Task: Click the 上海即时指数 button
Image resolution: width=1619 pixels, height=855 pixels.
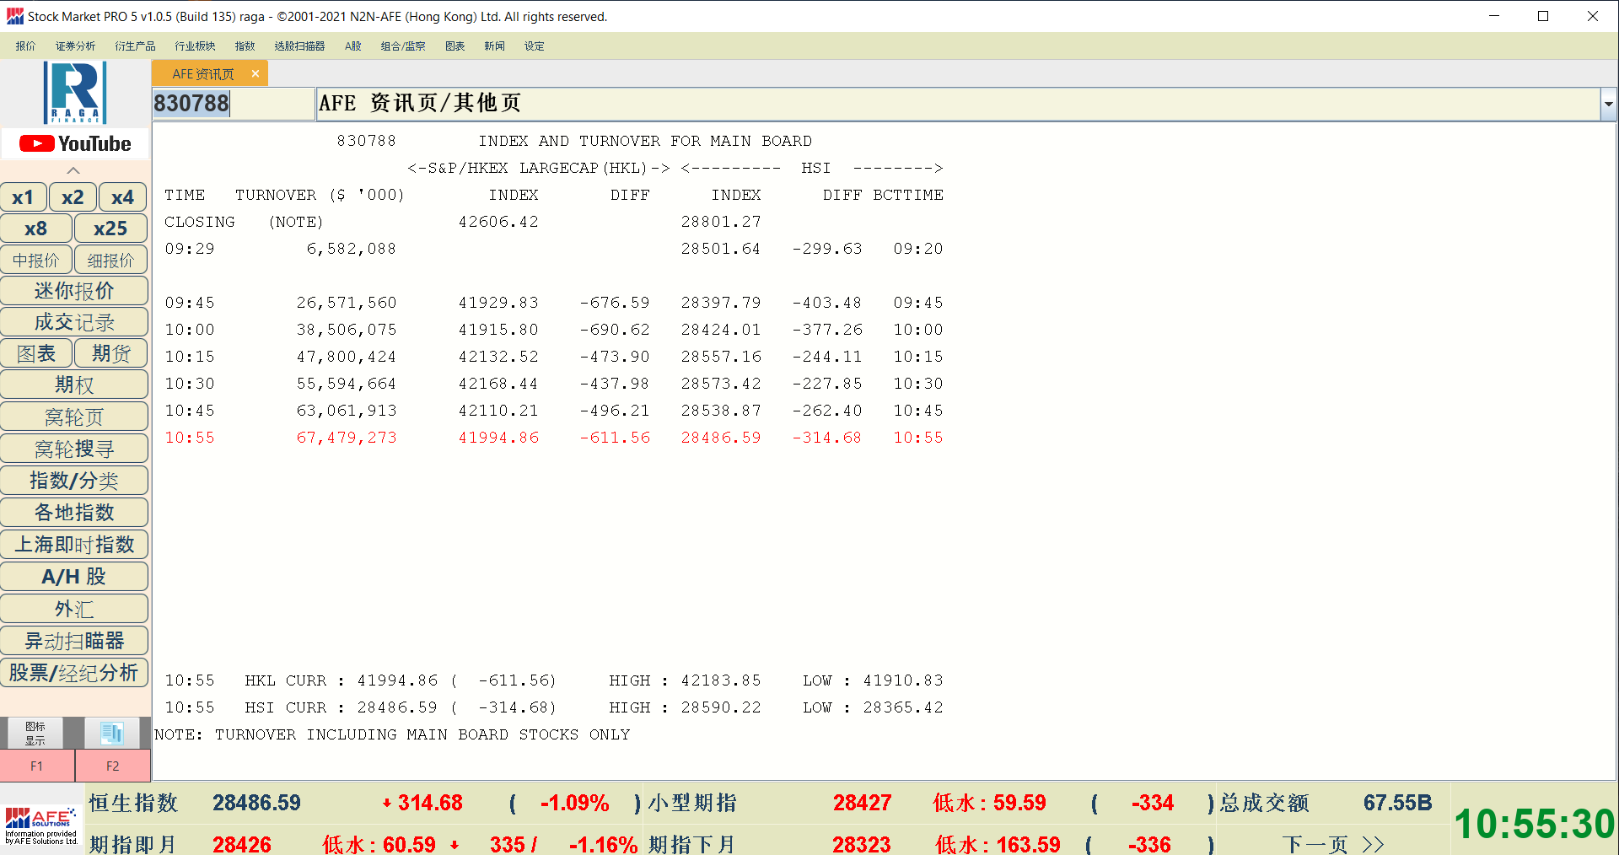Action: [x=75, y=545]
